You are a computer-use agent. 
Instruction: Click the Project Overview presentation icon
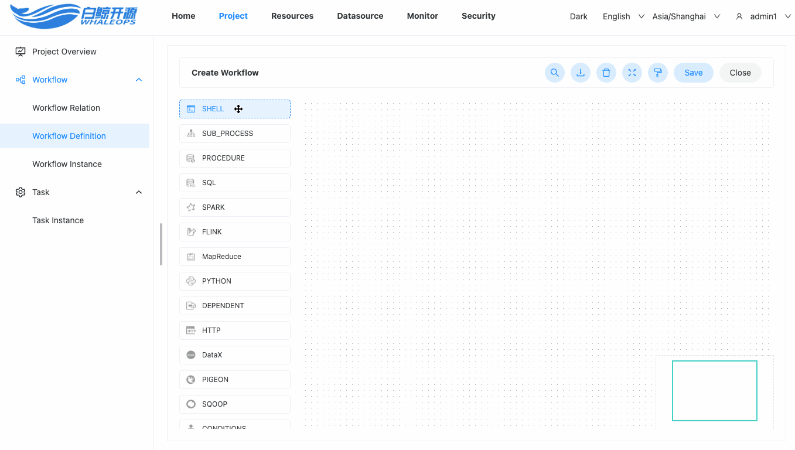[21, 52]
